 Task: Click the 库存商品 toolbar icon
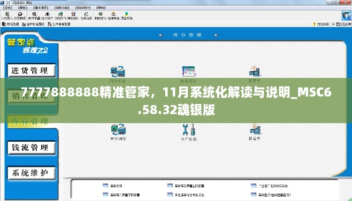[34, 16]
